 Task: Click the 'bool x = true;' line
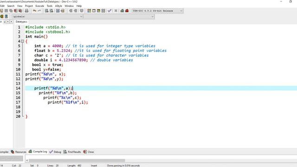[47, 65]
